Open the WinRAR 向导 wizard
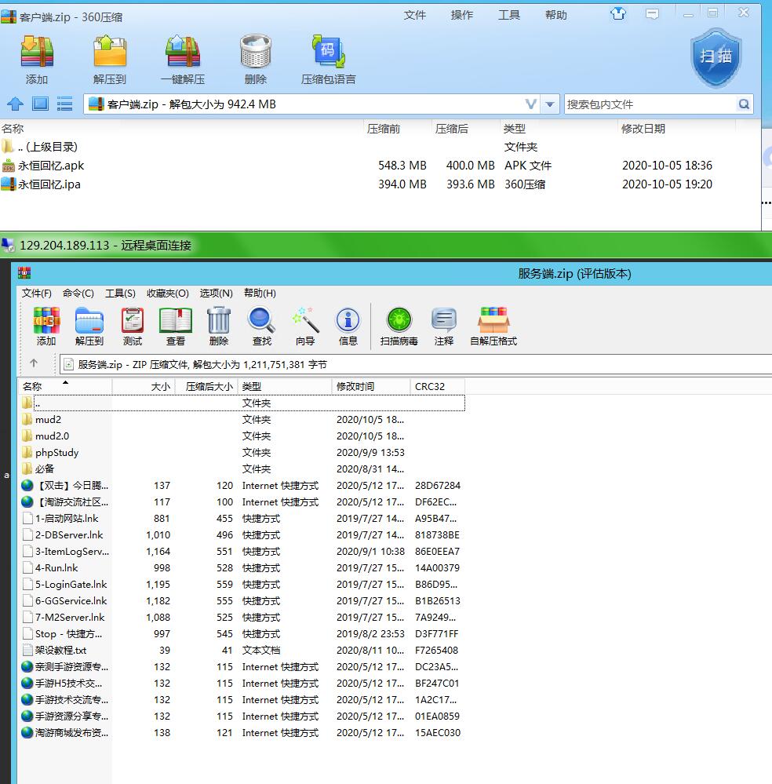Screen dimensions: 772x784 (x=305, y=325)
